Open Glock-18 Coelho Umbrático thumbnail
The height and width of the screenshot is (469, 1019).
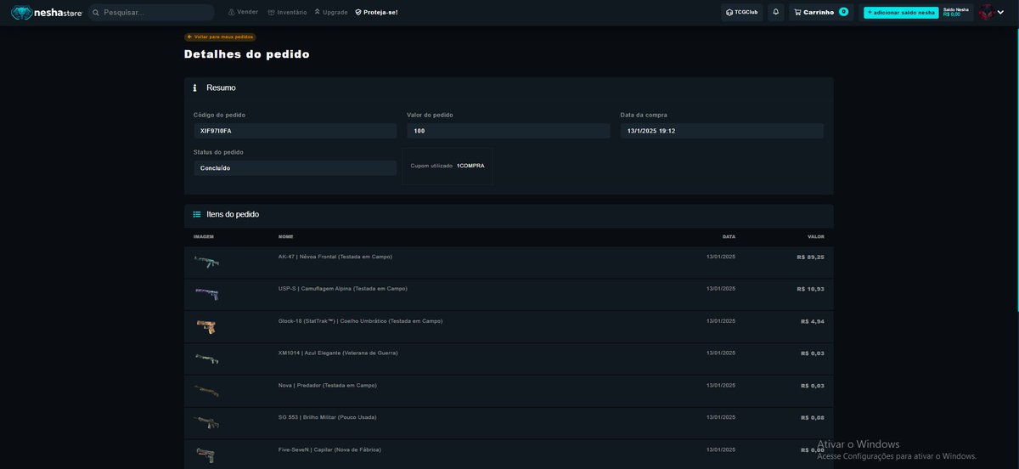[x=206, y=326]
